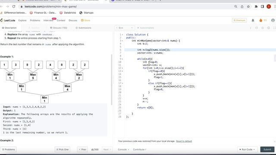Screen dimensions: 276x155
Task: Click the Premium button
Action: coord(239,20)
